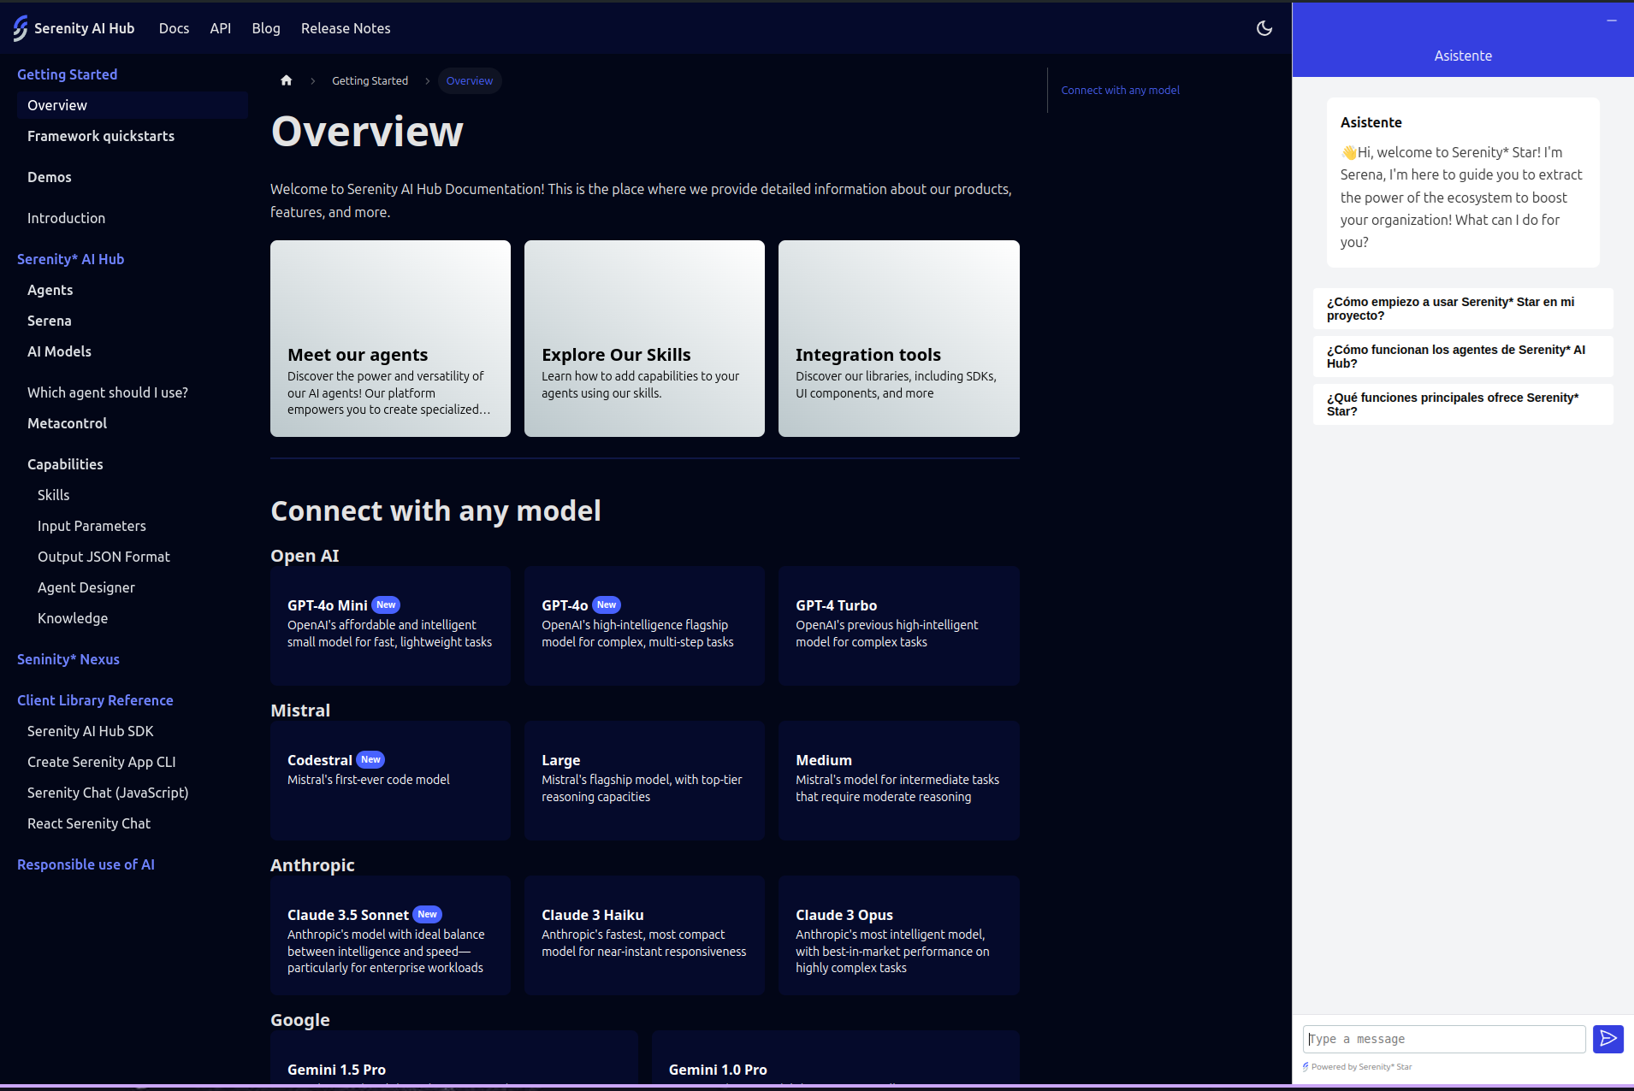Open the Explore Our Skills card

(644, 339)
